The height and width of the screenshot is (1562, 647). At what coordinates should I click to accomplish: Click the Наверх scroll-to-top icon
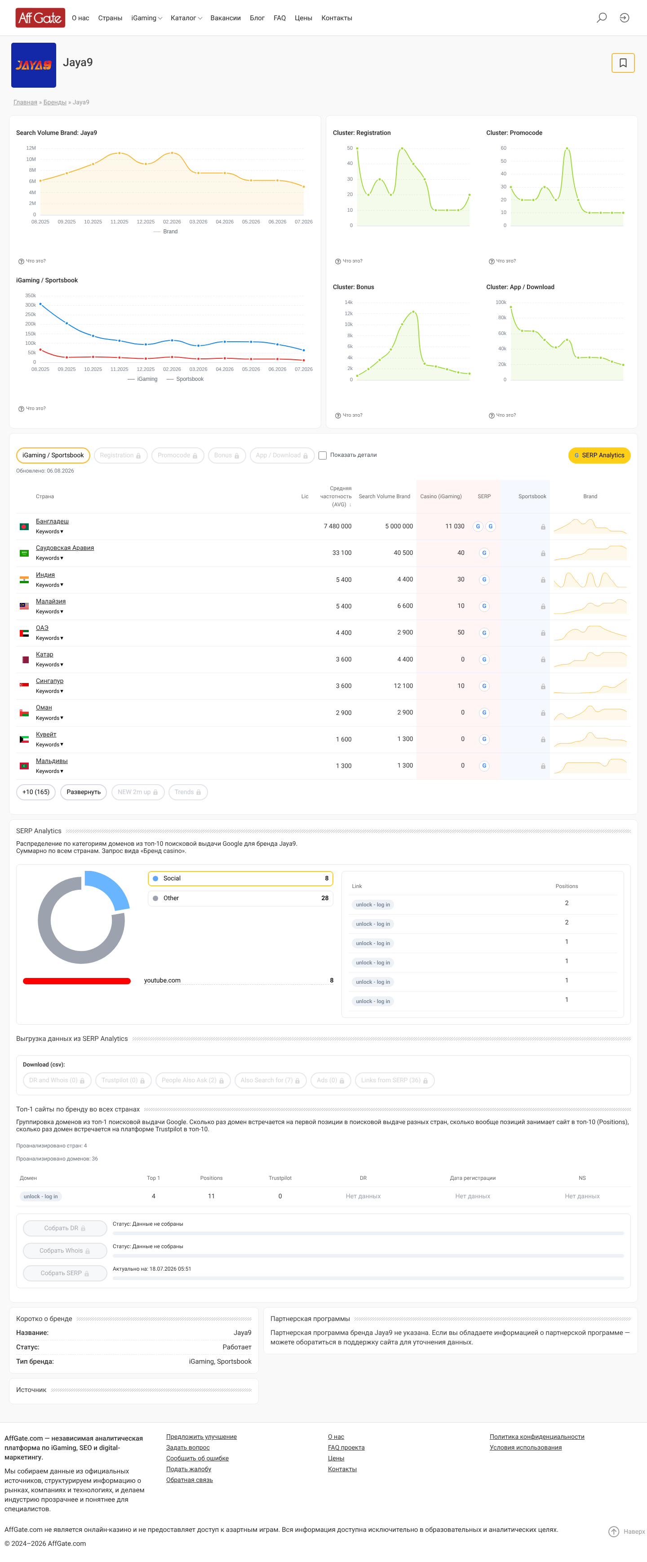(x=614, y=1532)
